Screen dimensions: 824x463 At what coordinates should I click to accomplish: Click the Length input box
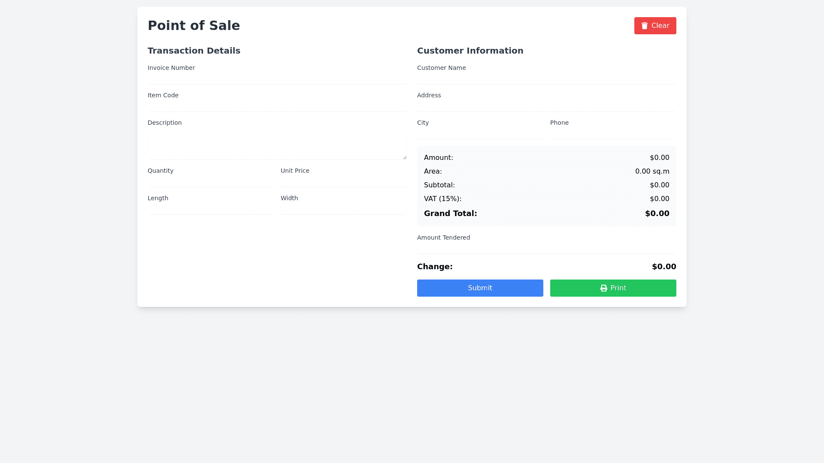coord(210,209)
